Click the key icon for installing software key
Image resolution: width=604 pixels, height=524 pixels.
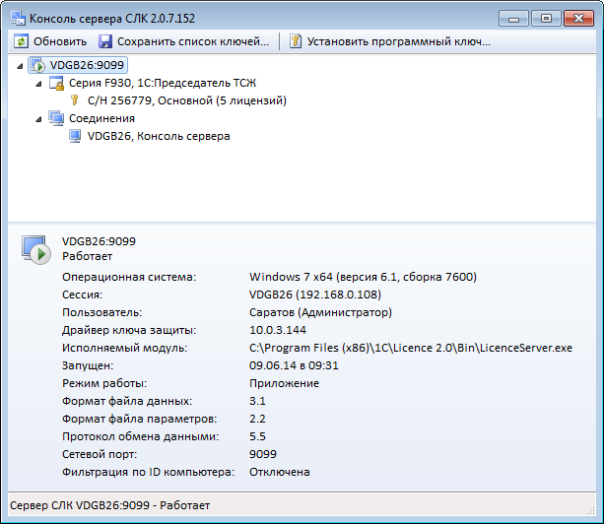tap(295, 41)
